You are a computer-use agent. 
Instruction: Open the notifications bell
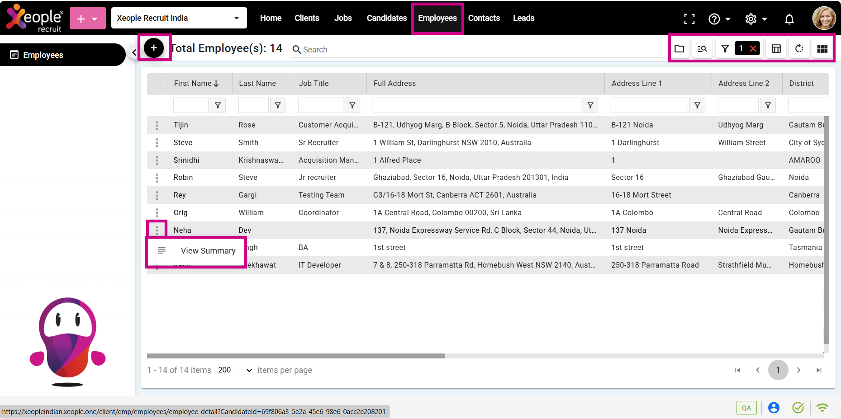(x=789, y=19)
